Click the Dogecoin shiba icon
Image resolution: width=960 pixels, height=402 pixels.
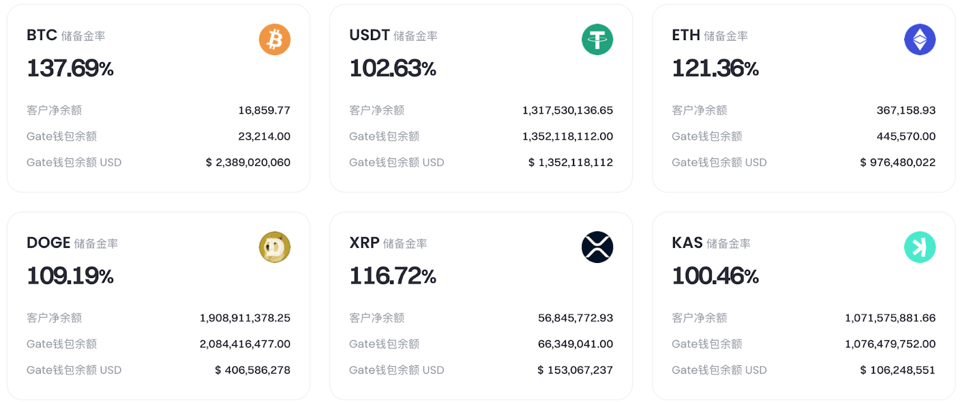tap(275, 247)
